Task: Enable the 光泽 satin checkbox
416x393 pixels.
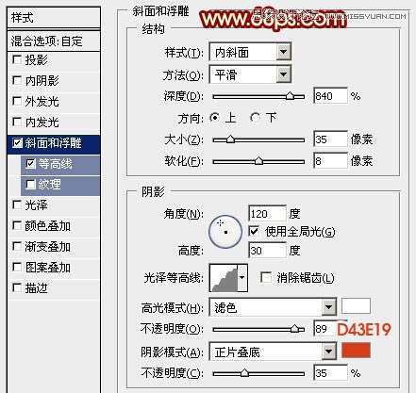Action: 17,205
